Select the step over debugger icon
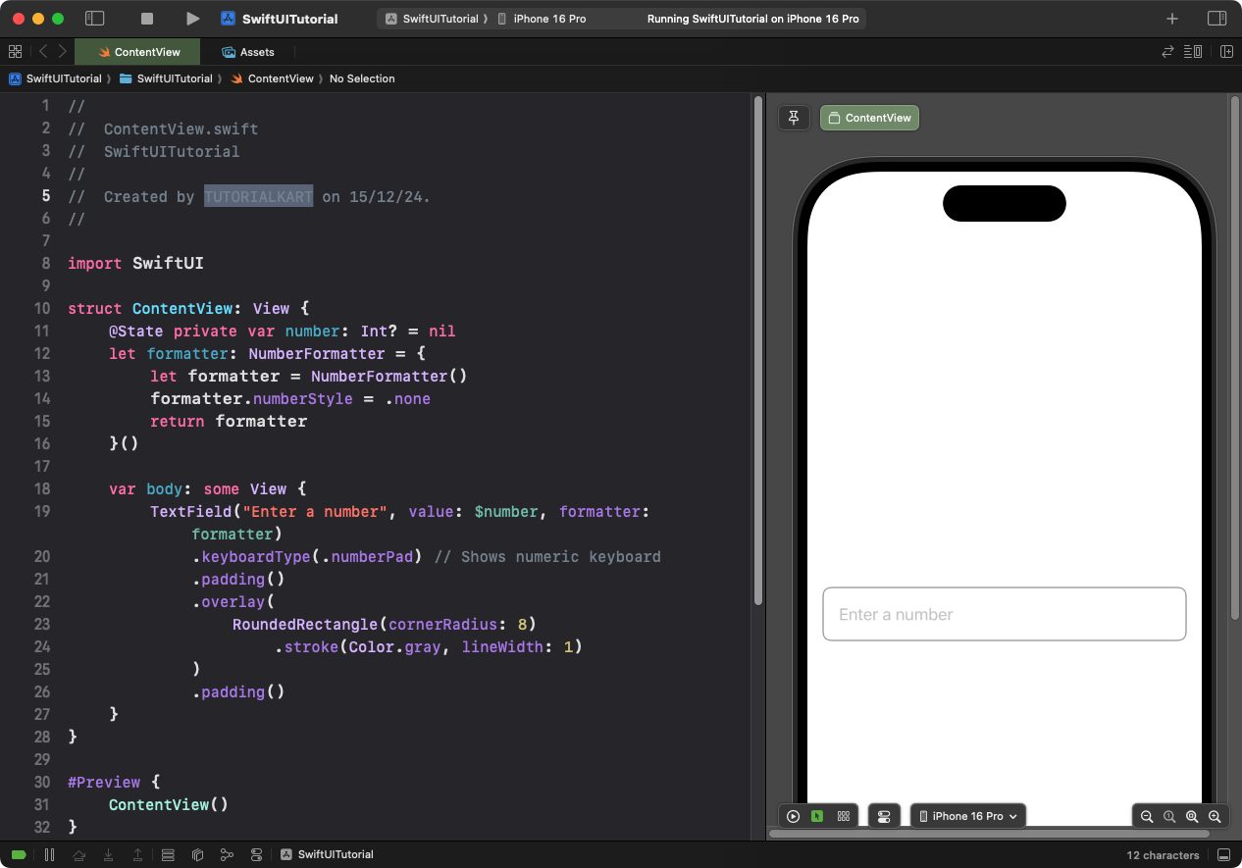The image size is (1242, 868). coord(79,854)
